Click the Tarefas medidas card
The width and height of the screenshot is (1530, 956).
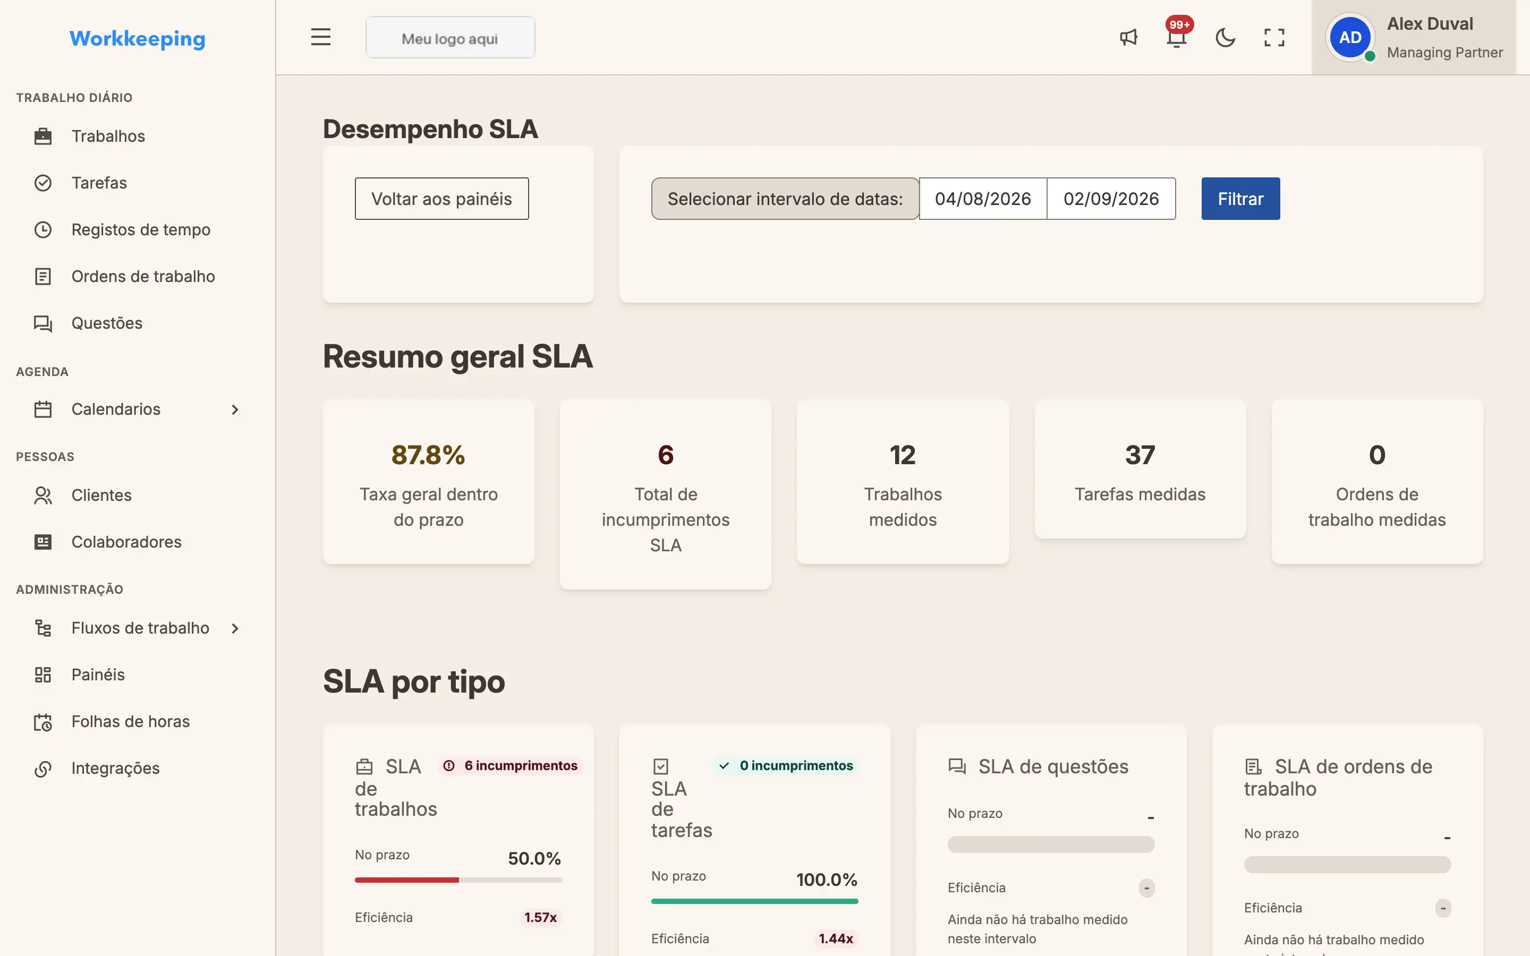pos(1140,469)
